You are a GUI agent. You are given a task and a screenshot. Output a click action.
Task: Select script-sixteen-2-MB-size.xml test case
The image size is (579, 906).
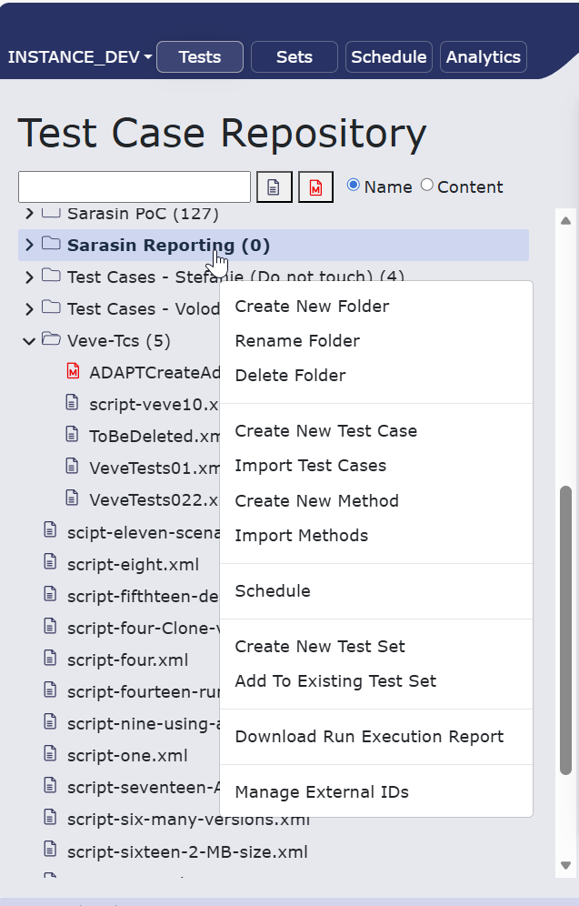pyautogui.click(x=187, y=851)
